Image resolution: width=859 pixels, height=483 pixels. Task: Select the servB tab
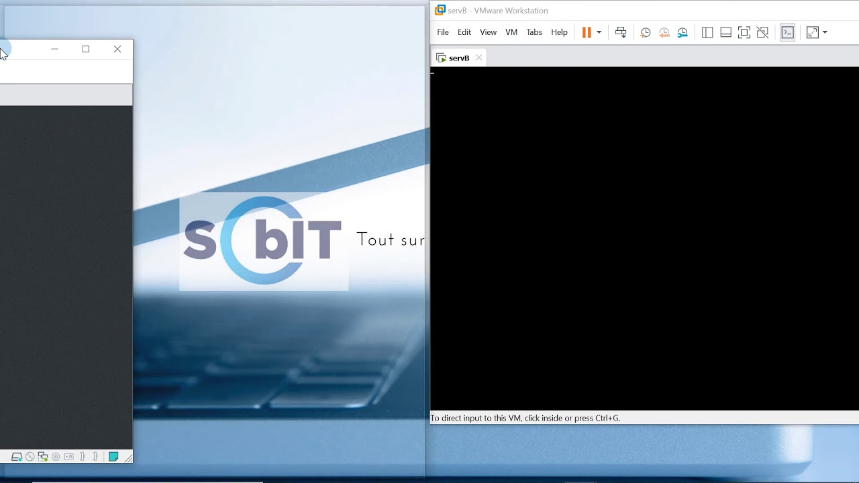[x=458, y=58]
